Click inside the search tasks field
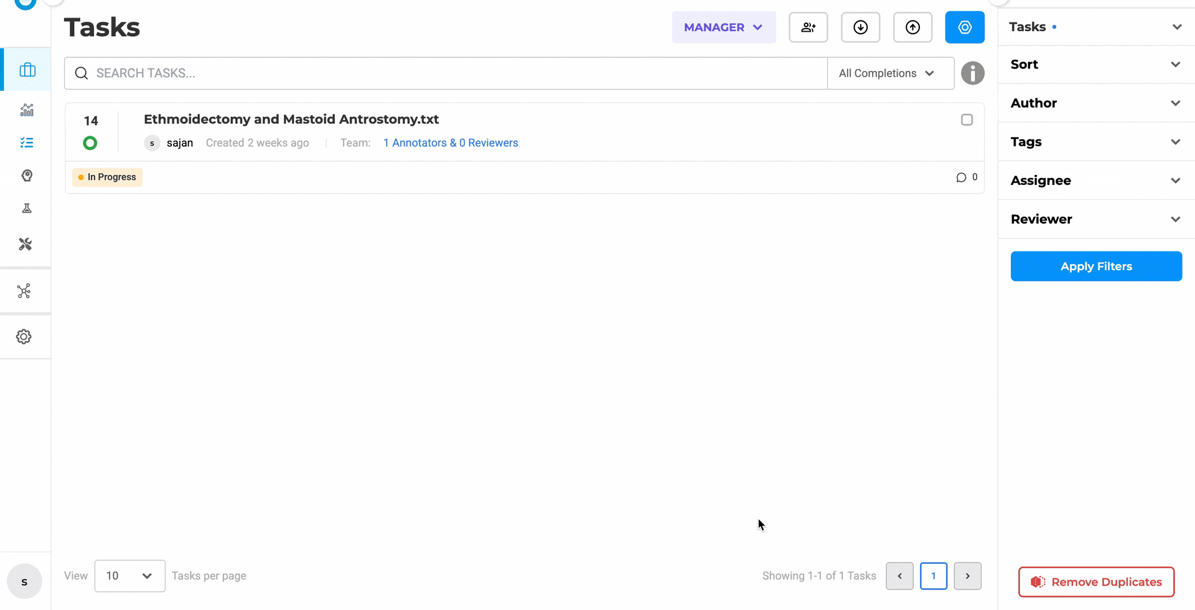 coord(436,73)
